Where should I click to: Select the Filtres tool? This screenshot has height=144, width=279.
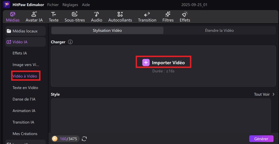point(168,17)
